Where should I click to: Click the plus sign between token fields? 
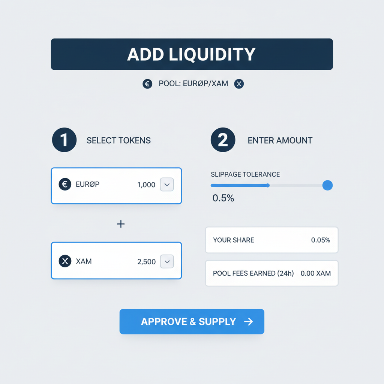[x=120, y=224]
